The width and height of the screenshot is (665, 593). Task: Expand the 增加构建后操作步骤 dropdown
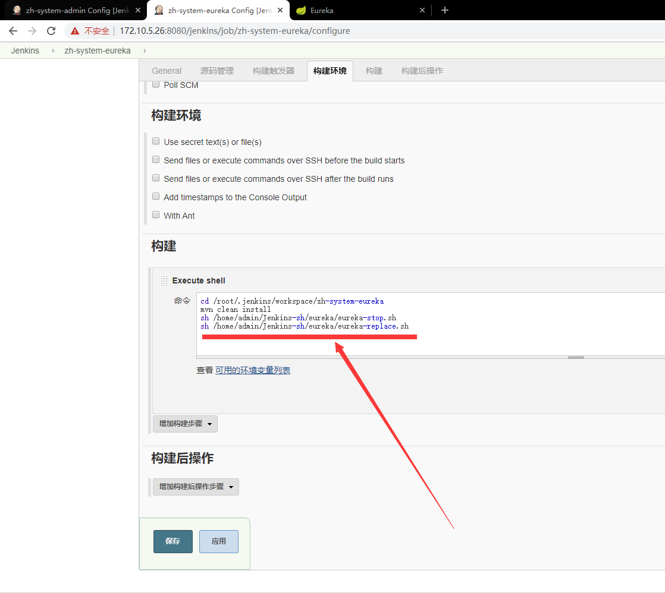click(196, 487)
